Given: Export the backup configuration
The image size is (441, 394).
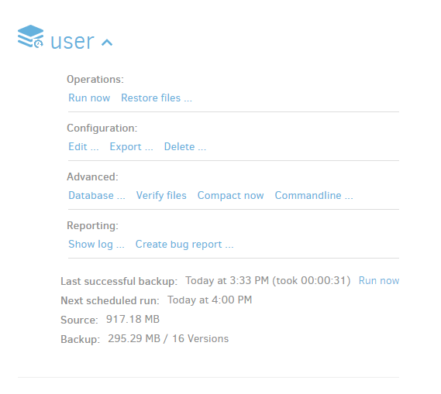Looking at the screenshot, I should (131, 147).
